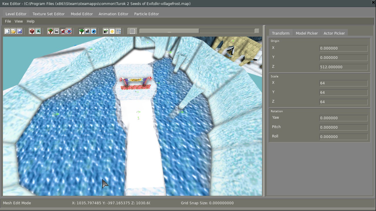Open a map with the folder icon

pos(14,31)
